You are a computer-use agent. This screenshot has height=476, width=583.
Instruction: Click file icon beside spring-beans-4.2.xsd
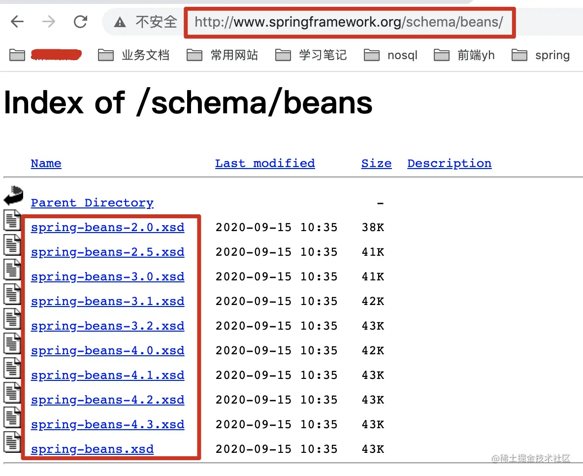point(12,392)
